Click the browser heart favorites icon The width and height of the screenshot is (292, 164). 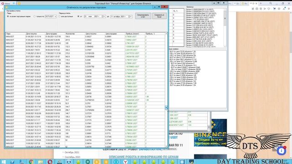[x=269, y=9]
